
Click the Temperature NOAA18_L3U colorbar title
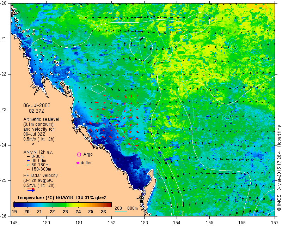(62, 198)
